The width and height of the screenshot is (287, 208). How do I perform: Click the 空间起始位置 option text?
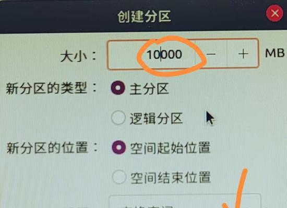(170, 148)
